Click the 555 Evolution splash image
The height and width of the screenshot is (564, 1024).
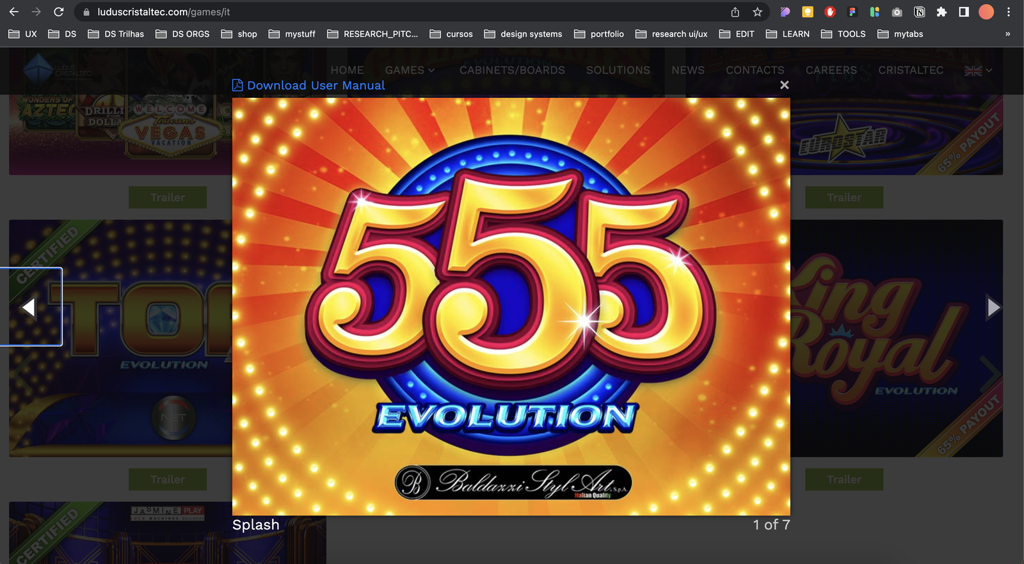(x=511, y=306)
